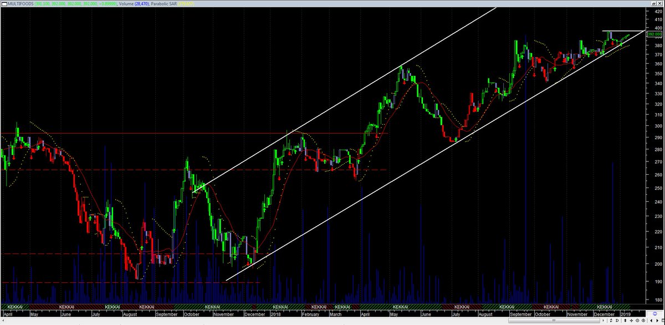This screenshot has width=665, height=325.
Task: Click the Volume label in the chart title
Action: (126, 4)
